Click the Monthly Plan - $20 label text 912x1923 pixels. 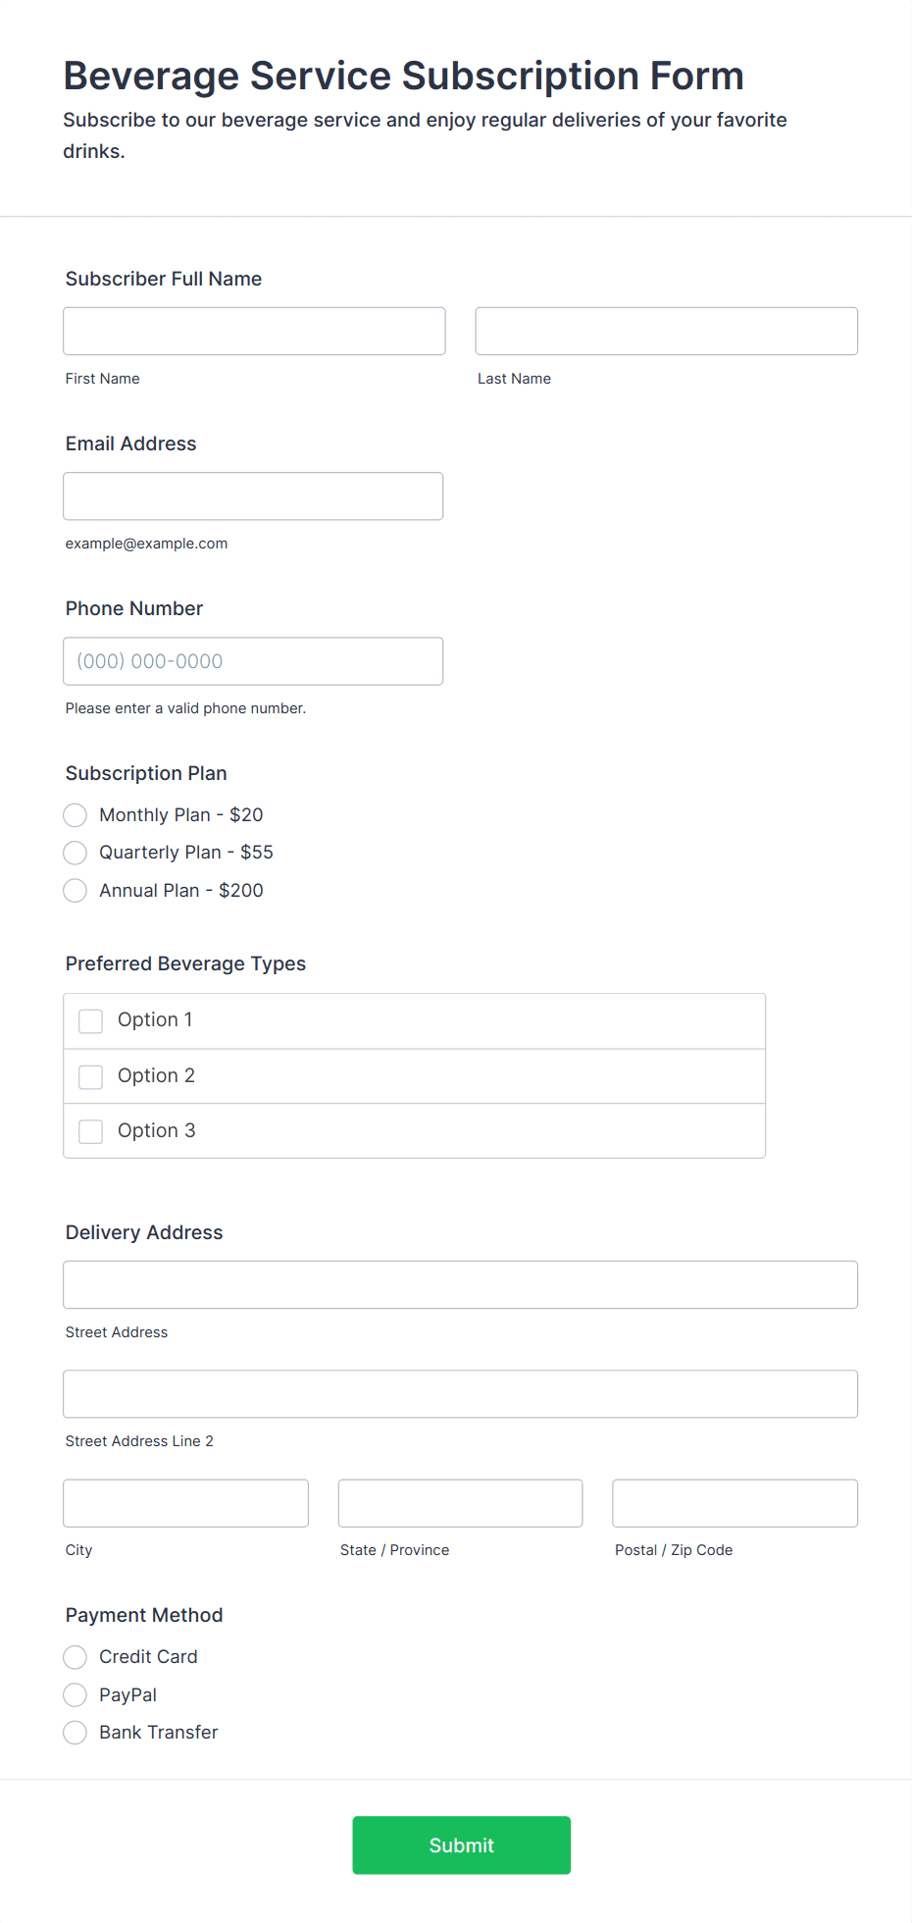181,815
